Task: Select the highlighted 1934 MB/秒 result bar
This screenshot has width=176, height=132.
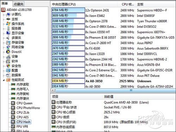Action: click(68, 81)
